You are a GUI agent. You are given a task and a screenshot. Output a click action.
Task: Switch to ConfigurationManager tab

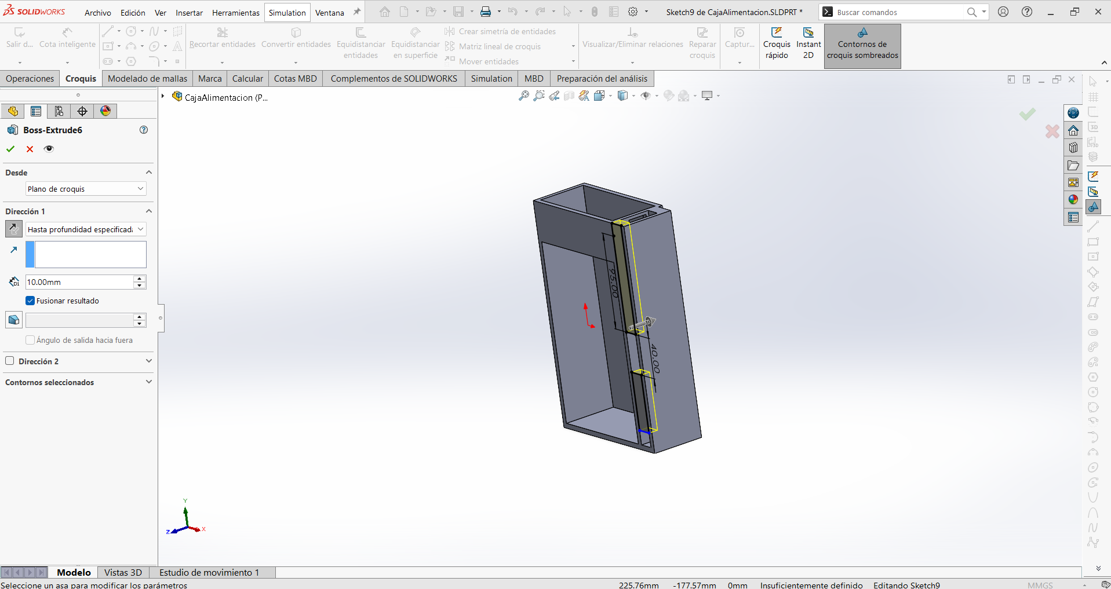[59, 111]
